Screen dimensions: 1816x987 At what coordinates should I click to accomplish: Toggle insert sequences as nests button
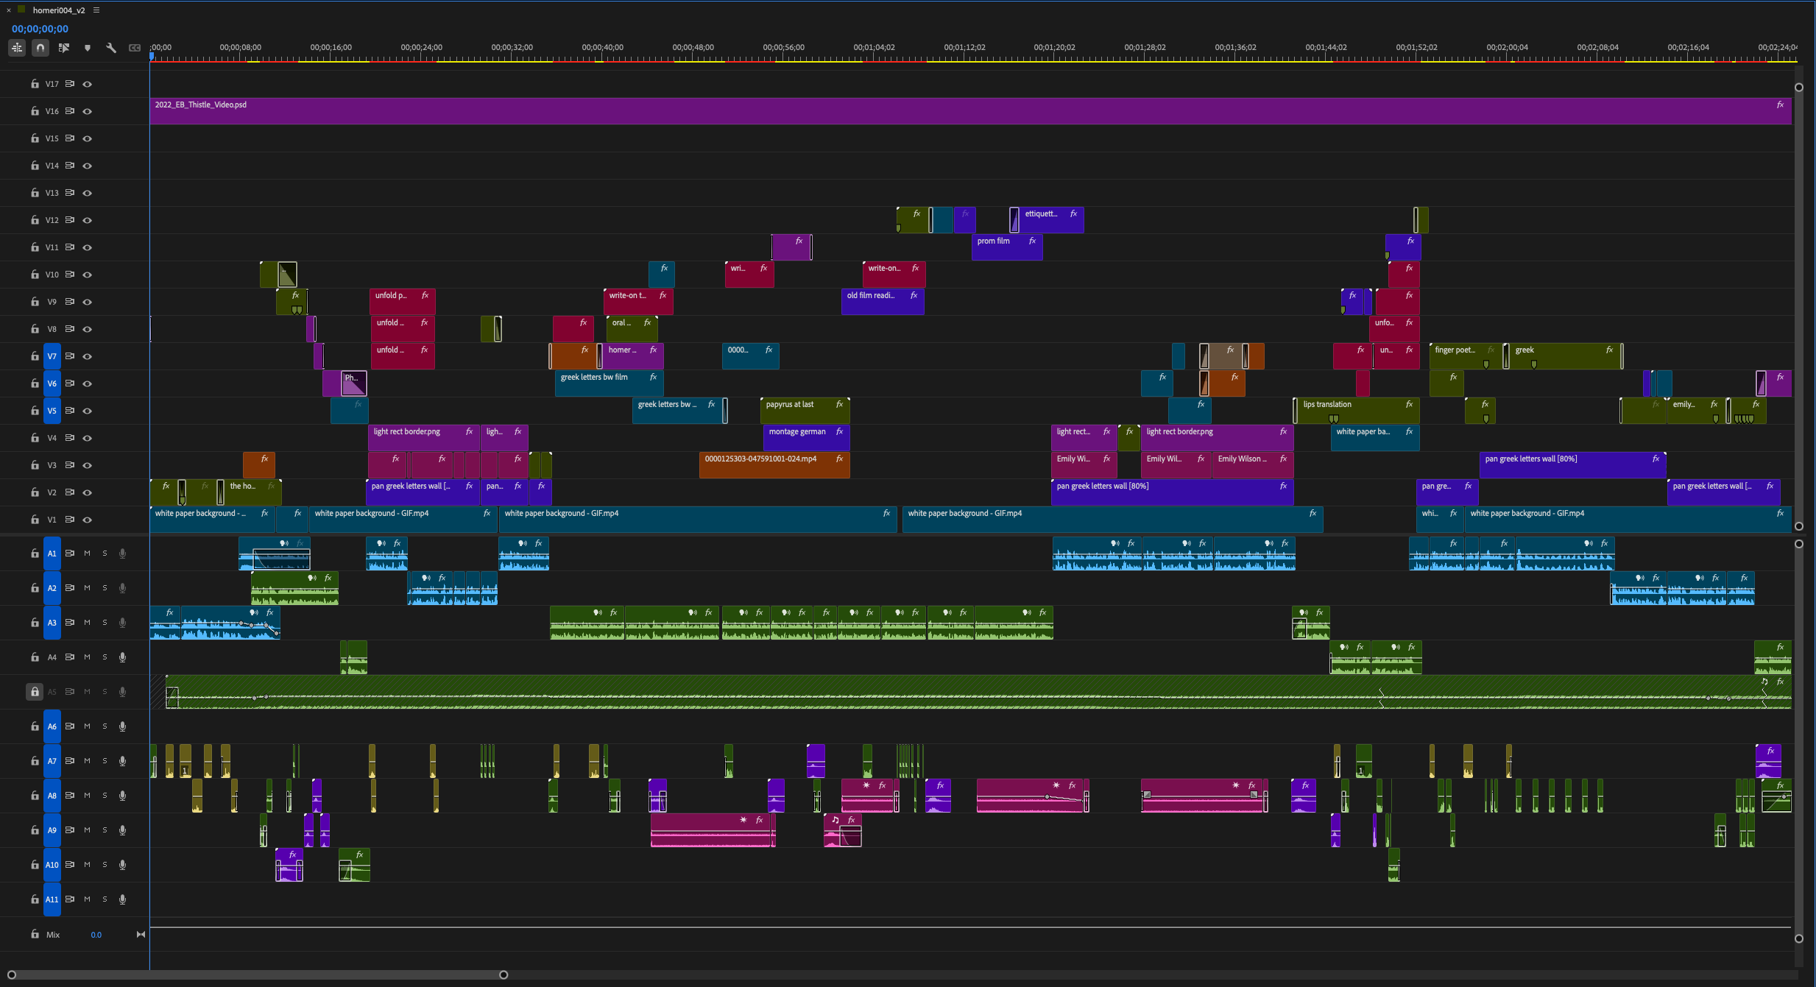pyautogui.click(x=17, y=48)
